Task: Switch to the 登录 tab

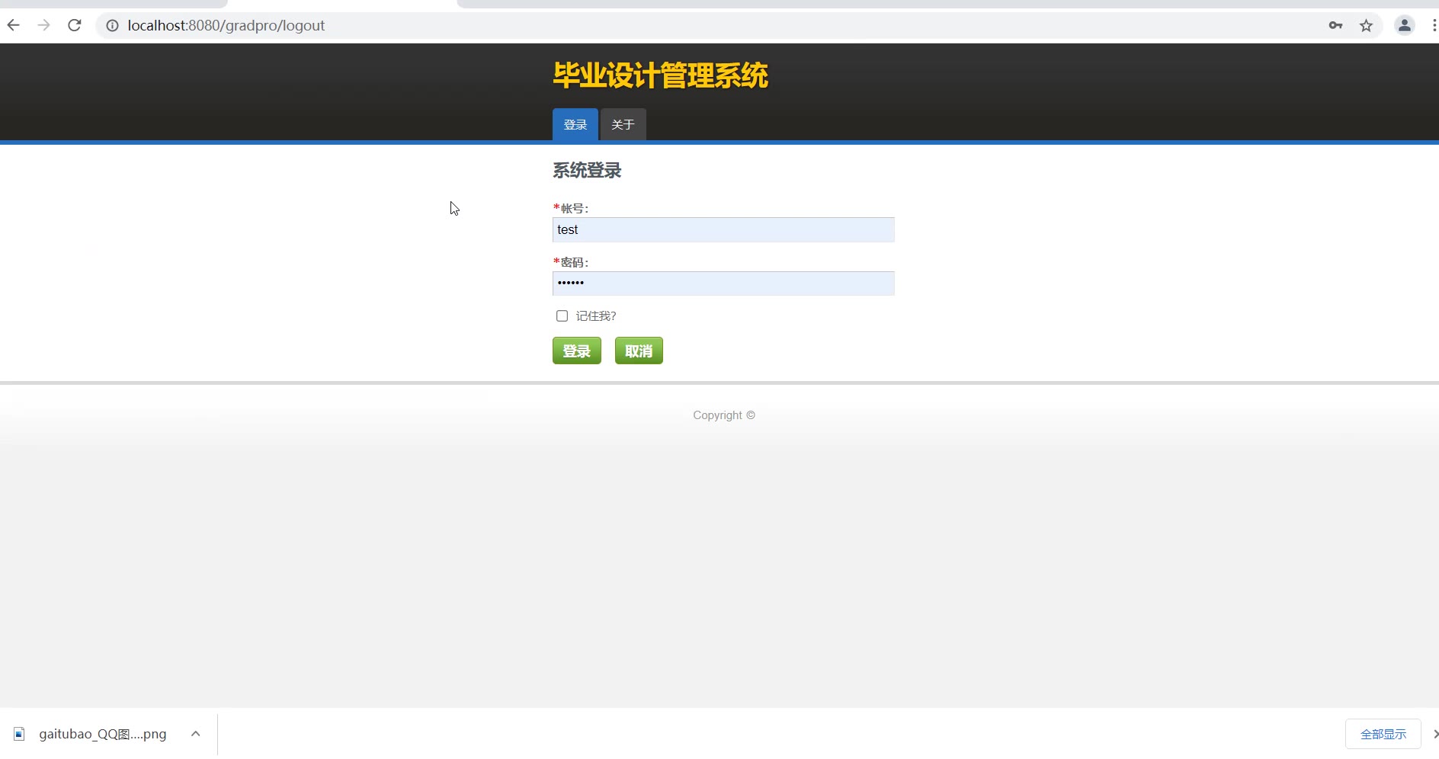Action: pos(575,124)
